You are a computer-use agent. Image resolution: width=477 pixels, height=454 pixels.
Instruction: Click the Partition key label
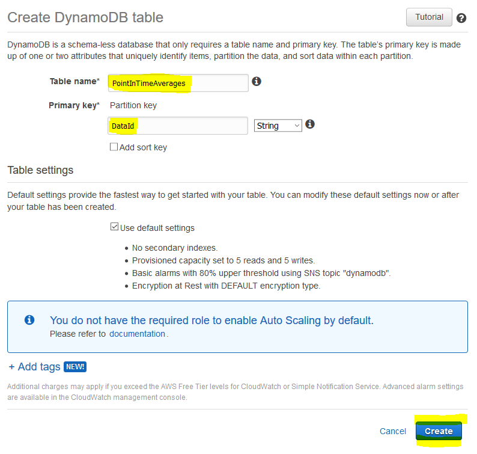(x=133, y=105)
